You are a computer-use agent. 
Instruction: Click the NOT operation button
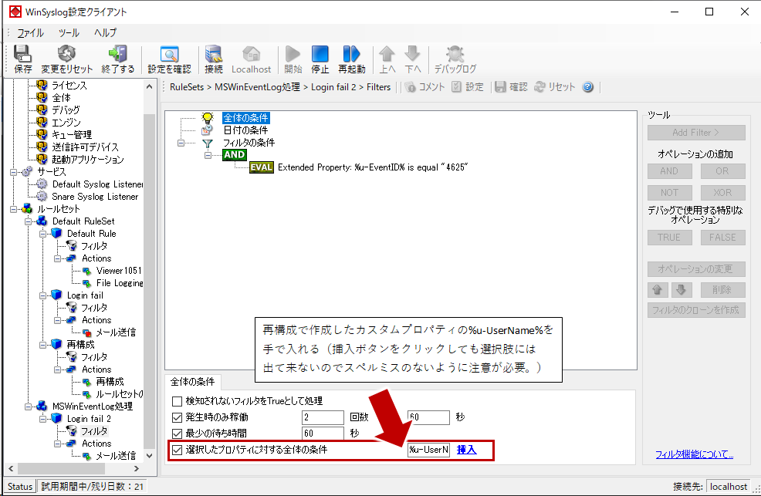pyautogui.click(x=669, y=193)
